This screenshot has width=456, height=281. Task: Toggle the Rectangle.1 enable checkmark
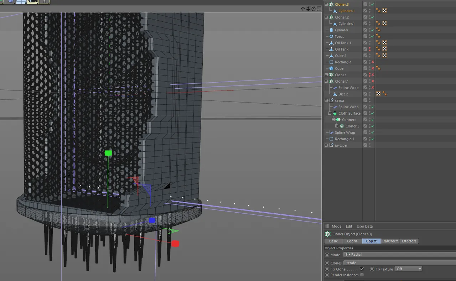tap(373, 139)
